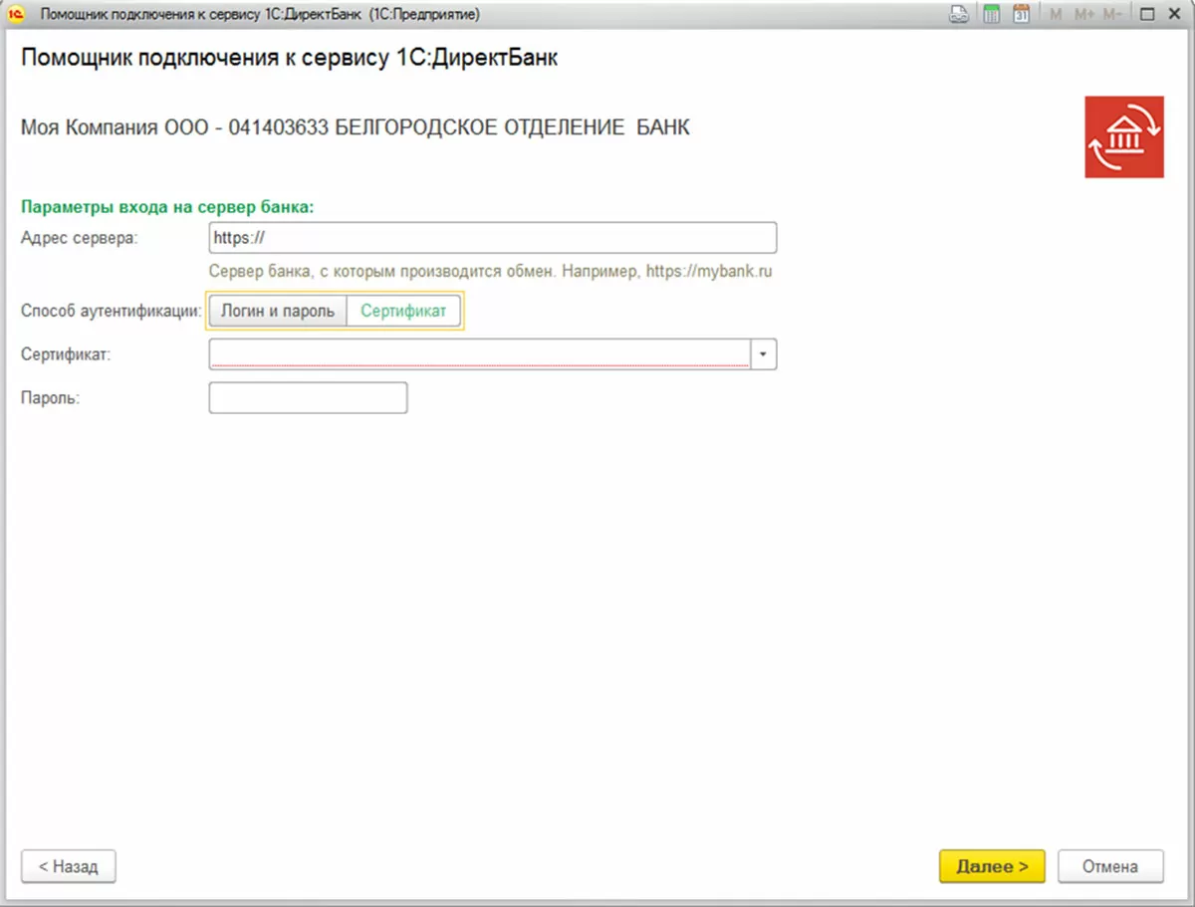
Task: Go back with '< Назад' button
Action: pyautogui.click(x=69, y=866)
